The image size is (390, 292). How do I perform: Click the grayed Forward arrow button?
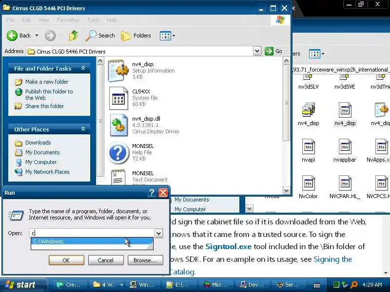(x=50, y=36)
